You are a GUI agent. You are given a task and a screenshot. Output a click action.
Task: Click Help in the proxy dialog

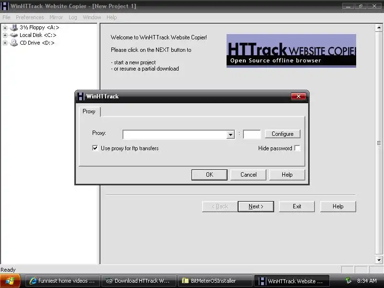pyautogui.click(x=287, y=175)
